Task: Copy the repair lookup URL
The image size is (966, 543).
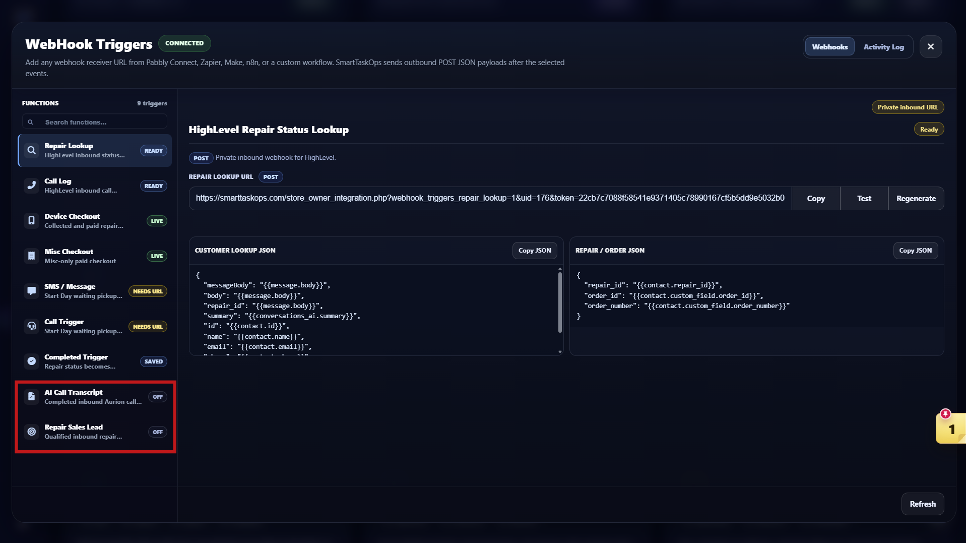Action: [x=816, y=199]
